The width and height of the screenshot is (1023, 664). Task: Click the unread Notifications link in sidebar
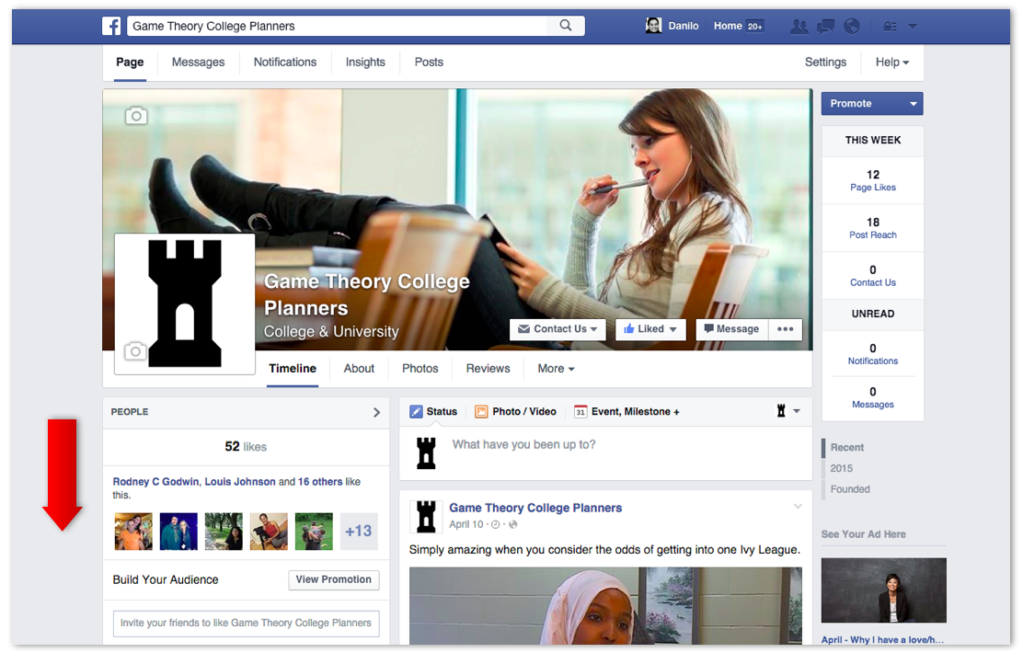tap(872, 361)
